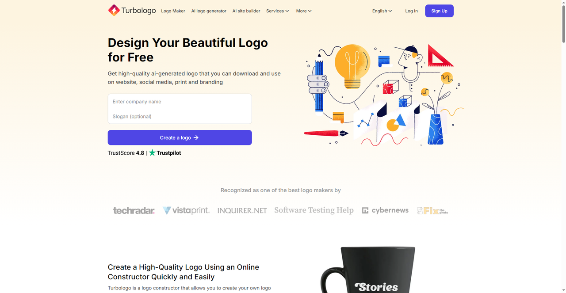Click the Create a logo button
Image resolution: width=566 pixels, height=293 pixels.
click(180, 137)
